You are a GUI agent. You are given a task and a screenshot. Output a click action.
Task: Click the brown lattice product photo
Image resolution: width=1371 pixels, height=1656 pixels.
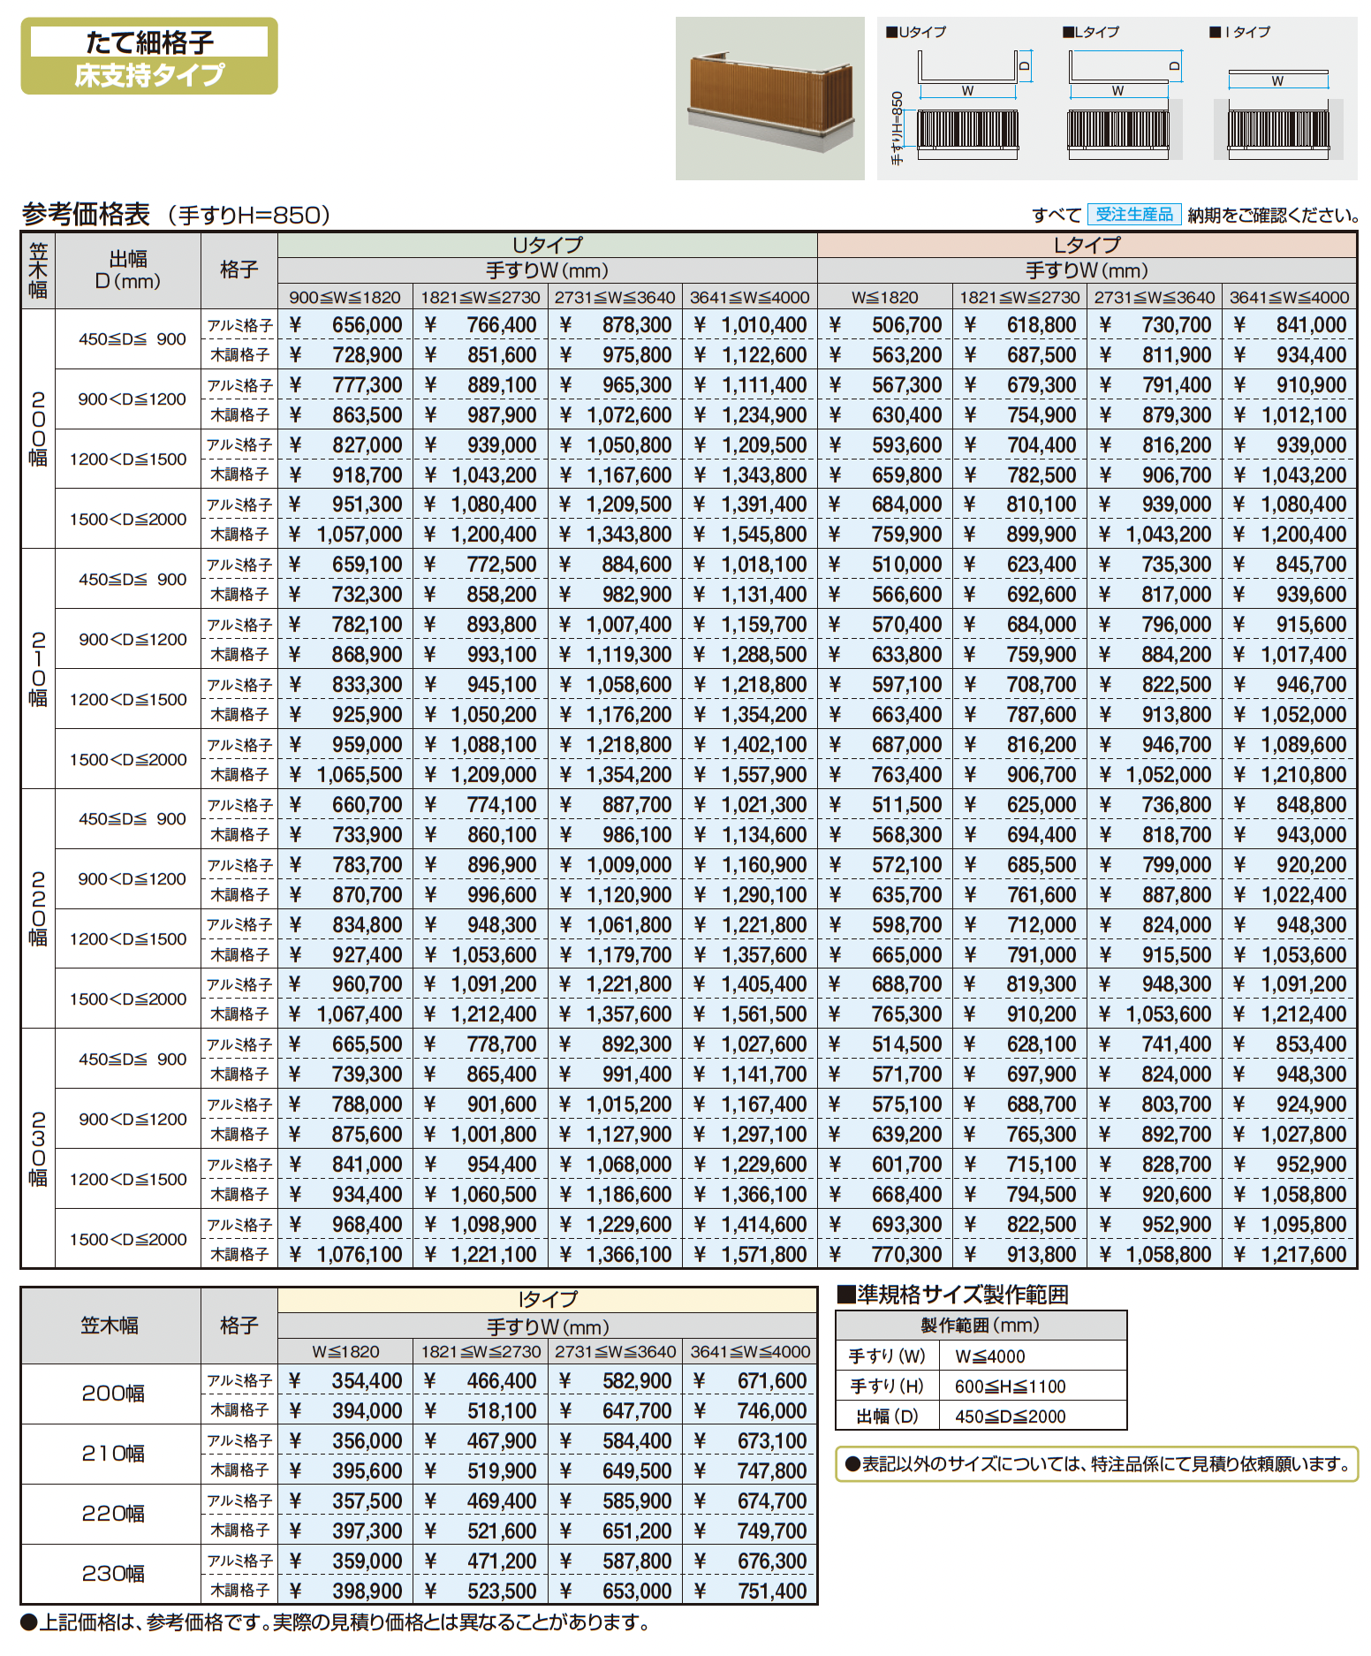click(x=769, y=98)
